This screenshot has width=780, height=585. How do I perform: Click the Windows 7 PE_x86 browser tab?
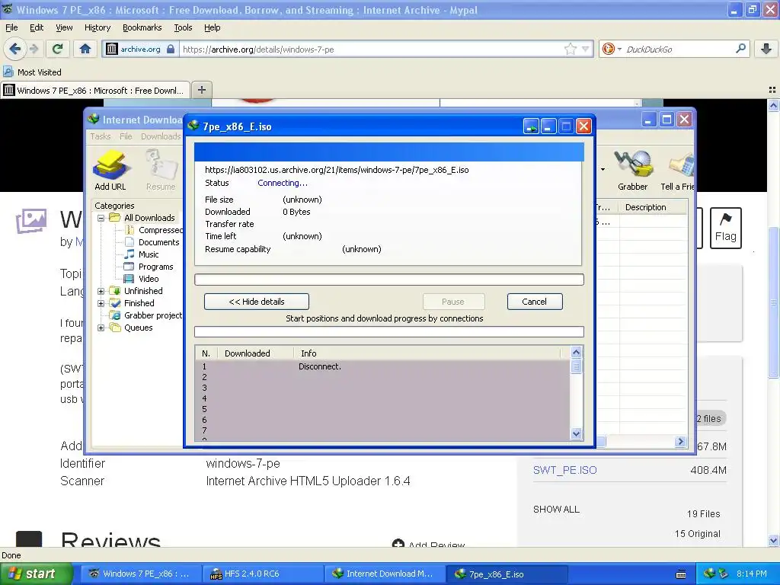pos(95,90)
